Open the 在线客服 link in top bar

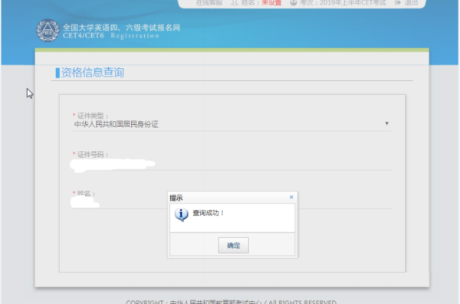[209, 3]
